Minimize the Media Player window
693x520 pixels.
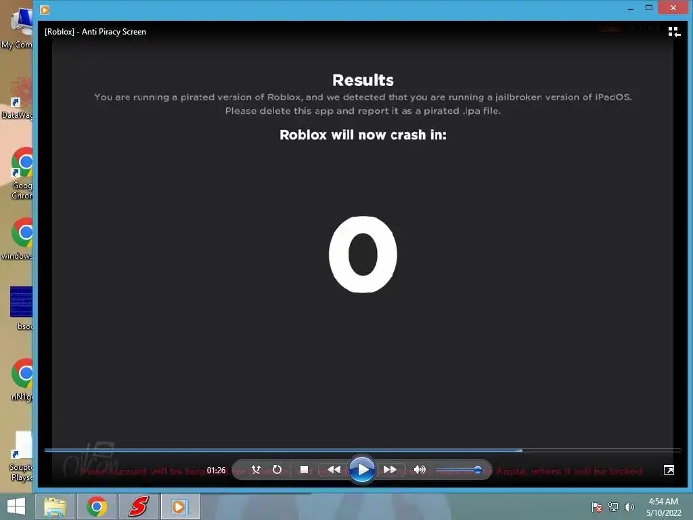point(631,8)
